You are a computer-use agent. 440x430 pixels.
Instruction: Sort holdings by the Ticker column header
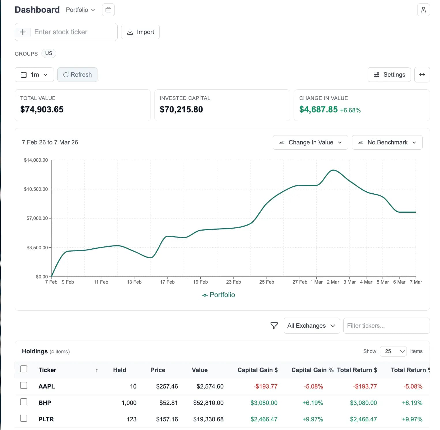(47, 370)
